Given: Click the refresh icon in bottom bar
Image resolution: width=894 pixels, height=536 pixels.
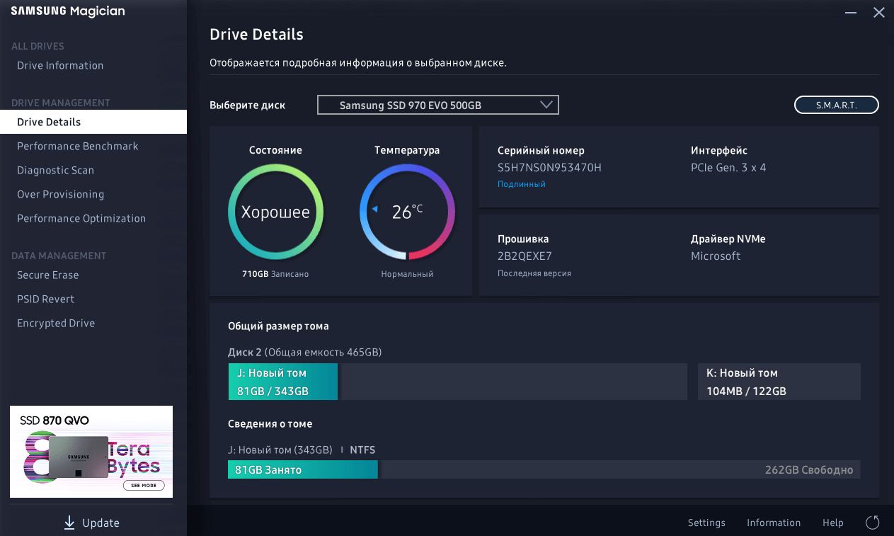Looking at the screenshot, I should 873,523.
